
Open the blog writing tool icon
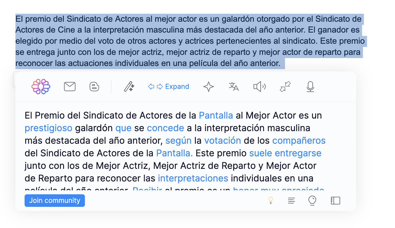coord(94,87)
